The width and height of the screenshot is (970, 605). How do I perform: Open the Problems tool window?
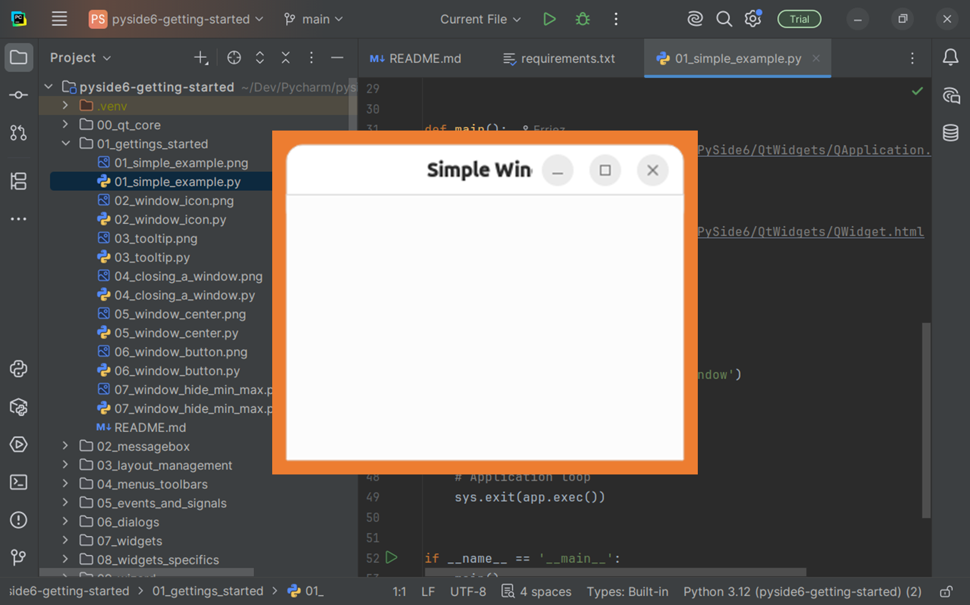[19, 520]
